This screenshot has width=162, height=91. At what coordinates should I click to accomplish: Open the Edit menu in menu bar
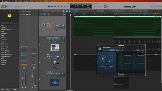point(16,1)
